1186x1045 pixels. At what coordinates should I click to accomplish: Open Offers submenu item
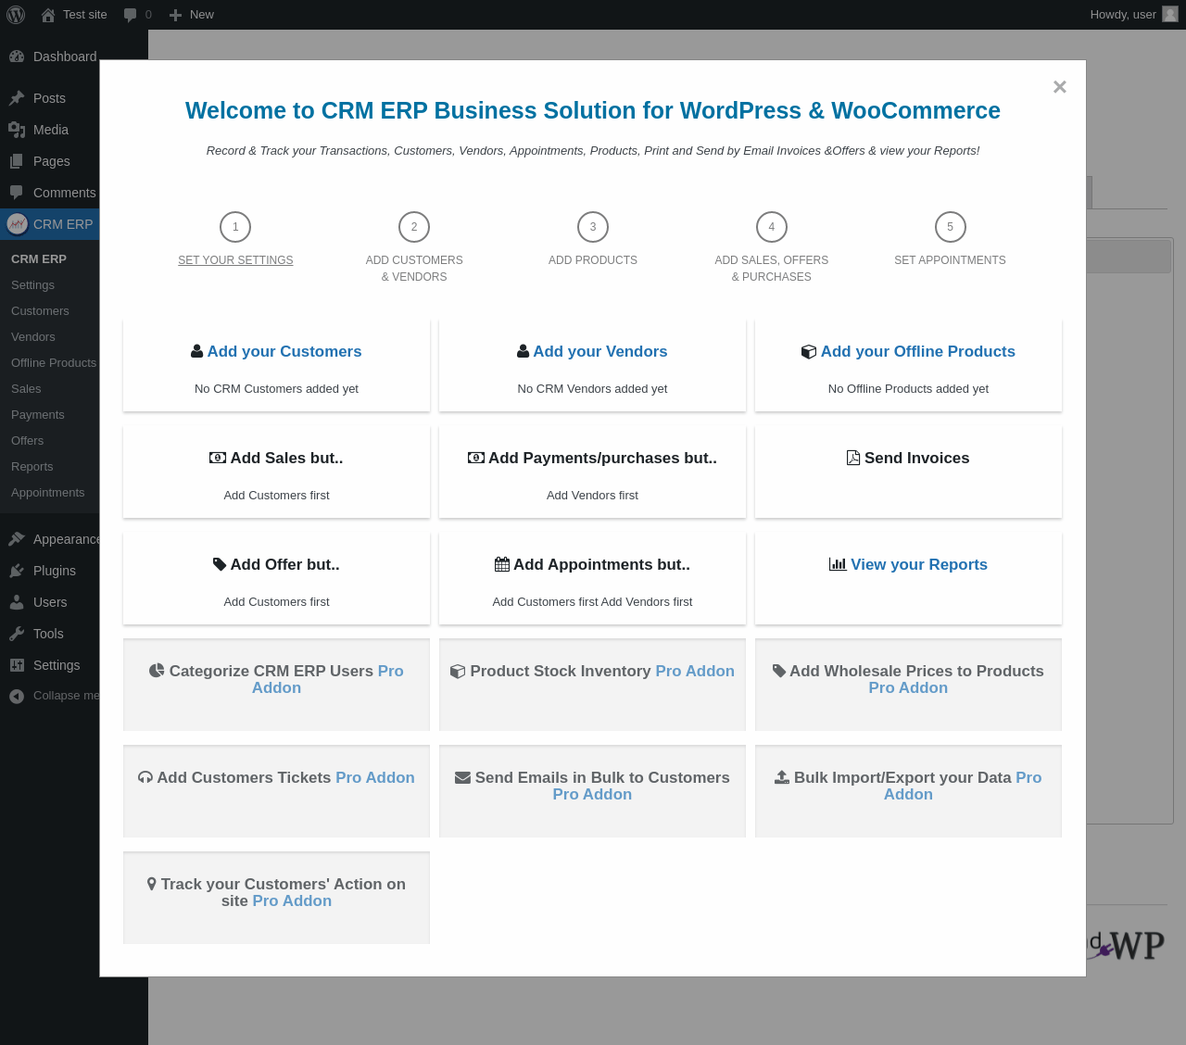(28, 441)
